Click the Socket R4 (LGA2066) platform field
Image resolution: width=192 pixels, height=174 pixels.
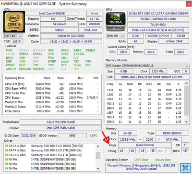pos(71,36)
